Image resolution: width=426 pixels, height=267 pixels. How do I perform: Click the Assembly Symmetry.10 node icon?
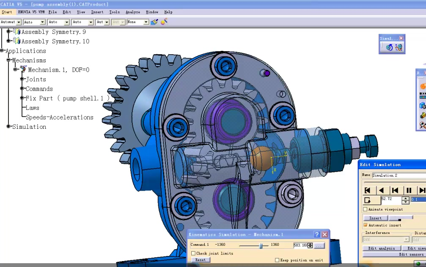[x=17, y=41]
